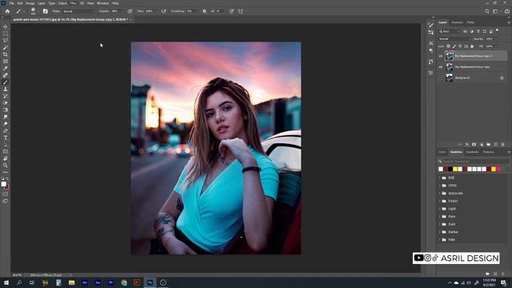This screenshot has width=512, height=288.
Task: Select the Hand tool
Action: 6,158
